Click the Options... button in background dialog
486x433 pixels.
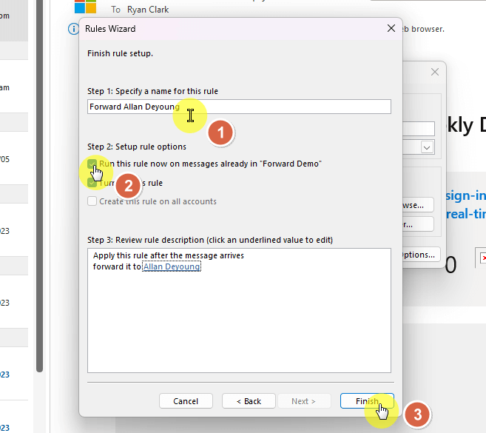point(421,255)
